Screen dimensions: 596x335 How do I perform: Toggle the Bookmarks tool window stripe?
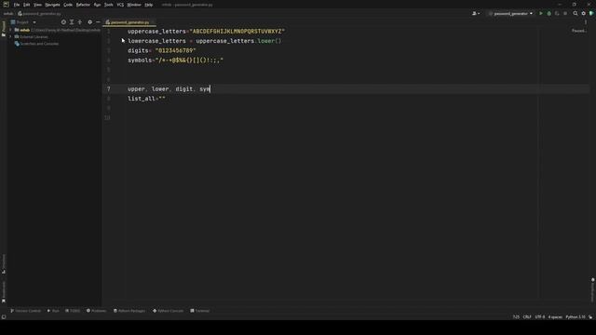4,291
